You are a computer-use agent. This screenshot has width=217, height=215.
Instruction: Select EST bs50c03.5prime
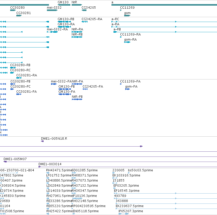click(129, 173)
